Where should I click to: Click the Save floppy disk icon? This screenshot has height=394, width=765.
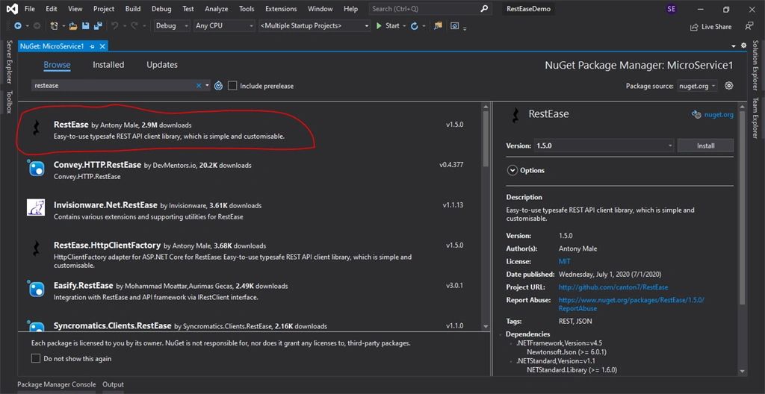(85, 26)
